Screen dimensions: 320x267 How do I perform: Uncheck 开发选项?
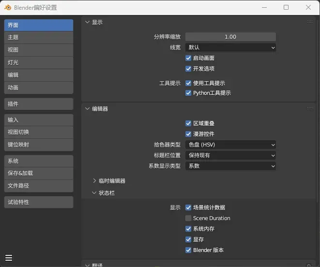pos(188,69)
